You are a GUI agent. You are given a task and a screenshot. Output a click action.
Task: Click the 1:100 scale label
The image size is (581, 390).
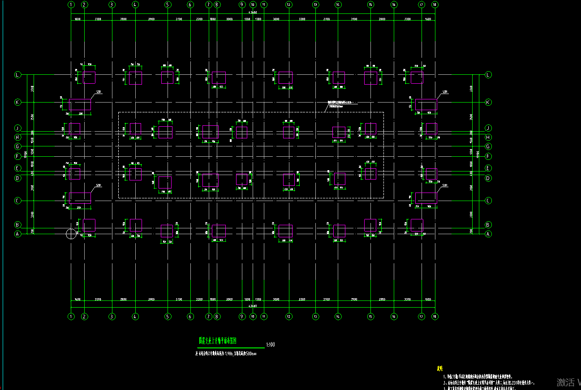271,345
